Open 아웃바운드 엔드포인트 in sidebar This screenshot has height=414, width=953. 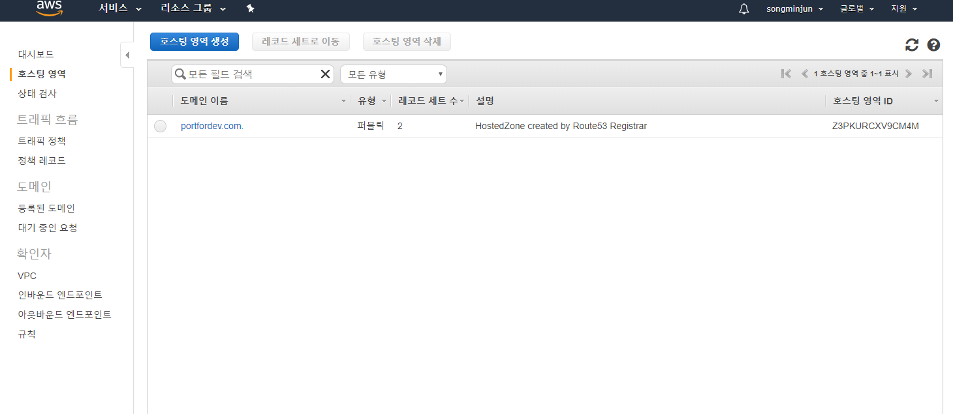click(x=65, y=314)
